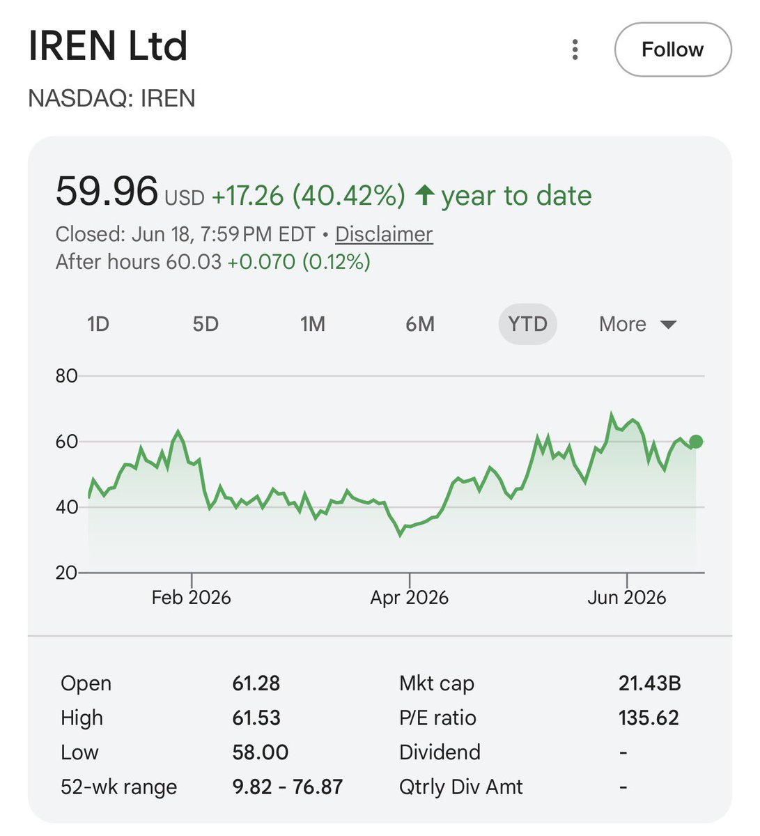Click the Jun 2026 axis label
Viewport: 760px width, 836px height.
pyautogui.click(x=627, y=598)
